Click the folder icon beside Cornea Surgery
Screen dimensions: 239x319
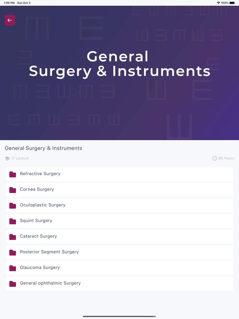[x=12, y=190]
